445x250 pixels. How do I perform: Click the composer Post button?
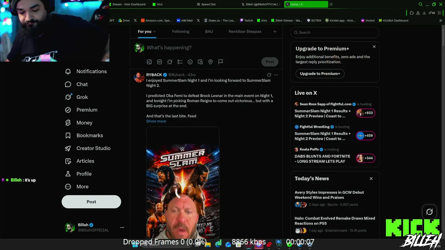270,62
